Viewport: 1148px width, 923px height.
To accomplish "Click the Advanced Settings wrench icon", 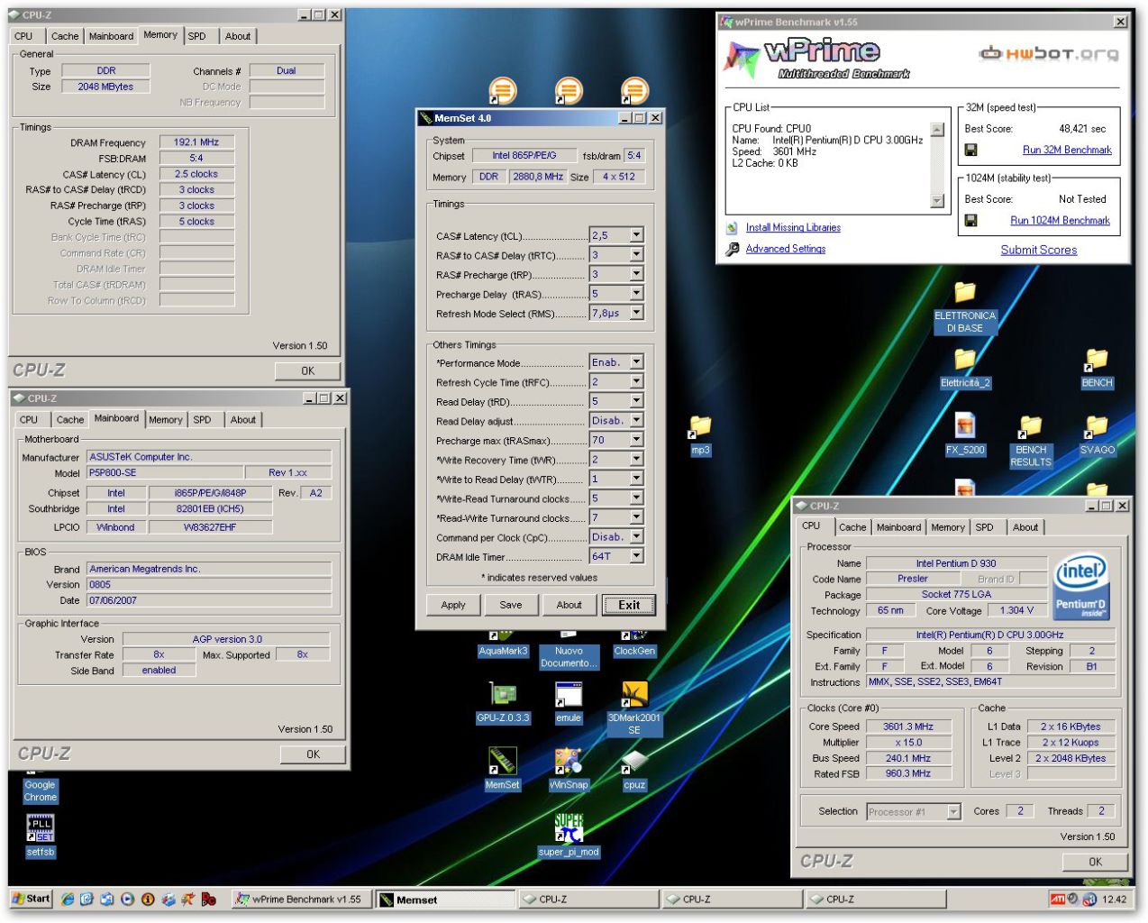I will (x=732, y=249).
